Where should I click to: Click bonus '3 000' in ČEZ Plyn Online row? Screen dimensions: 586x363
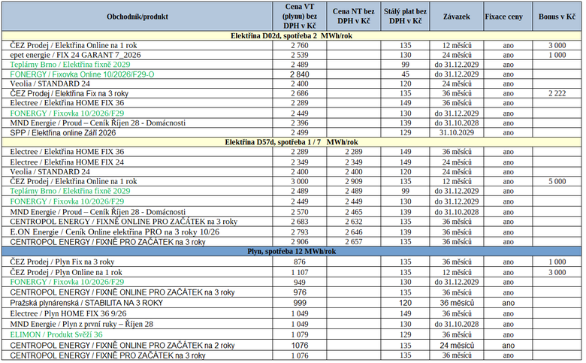(x=557, y=273)
